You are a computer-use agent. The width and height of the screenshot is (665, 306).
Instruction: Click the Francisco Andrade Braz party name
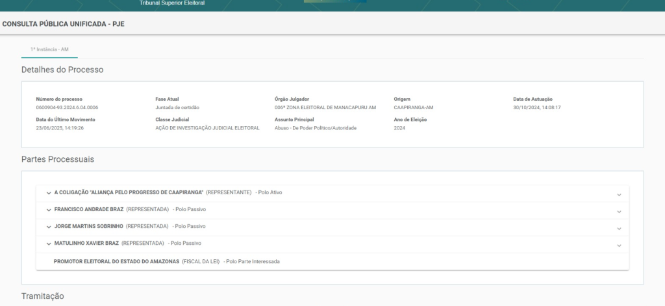click(89, 209)
